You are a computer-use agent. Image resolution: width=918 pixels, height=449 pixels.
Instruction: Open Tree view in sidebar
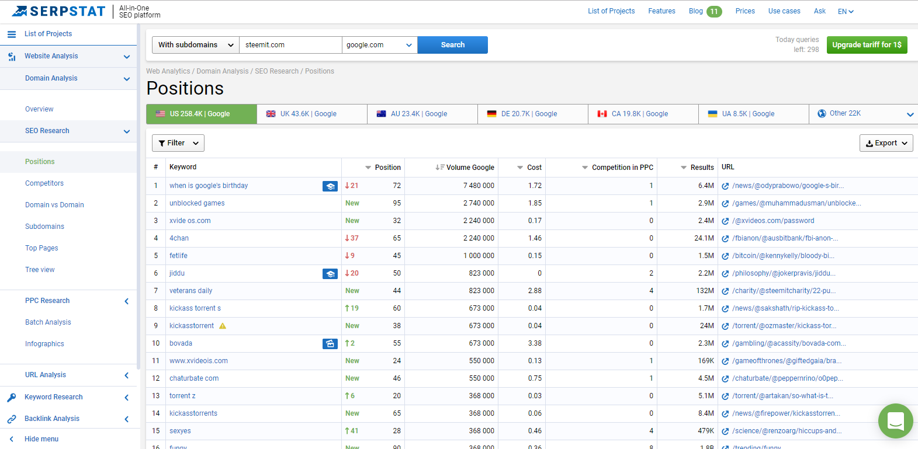click(x=40, y=270)
